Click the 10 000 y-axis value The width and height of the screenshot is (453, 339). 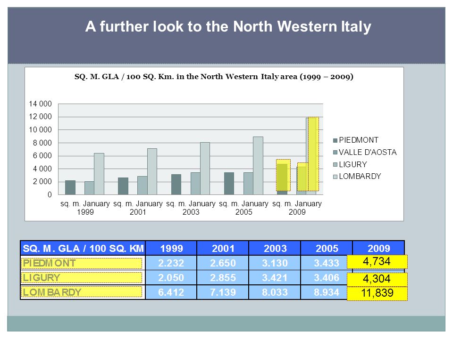(x=40, y=130)
